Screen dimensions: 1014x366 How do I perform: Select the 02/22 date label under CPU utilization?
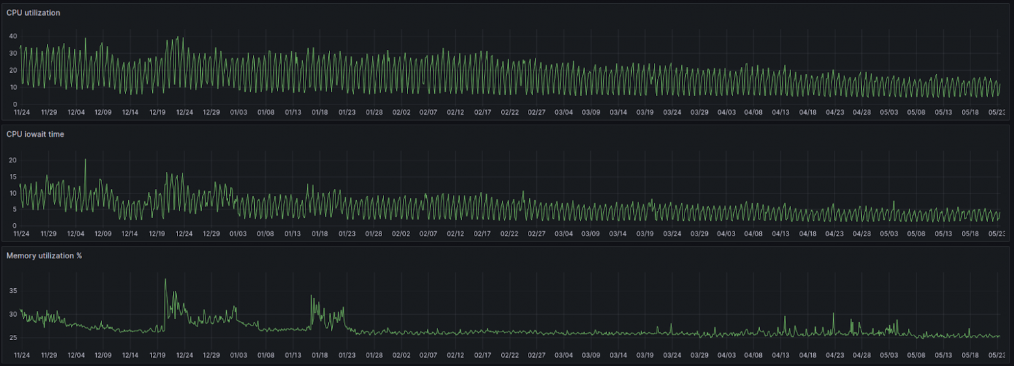click(x=510, y=112)
